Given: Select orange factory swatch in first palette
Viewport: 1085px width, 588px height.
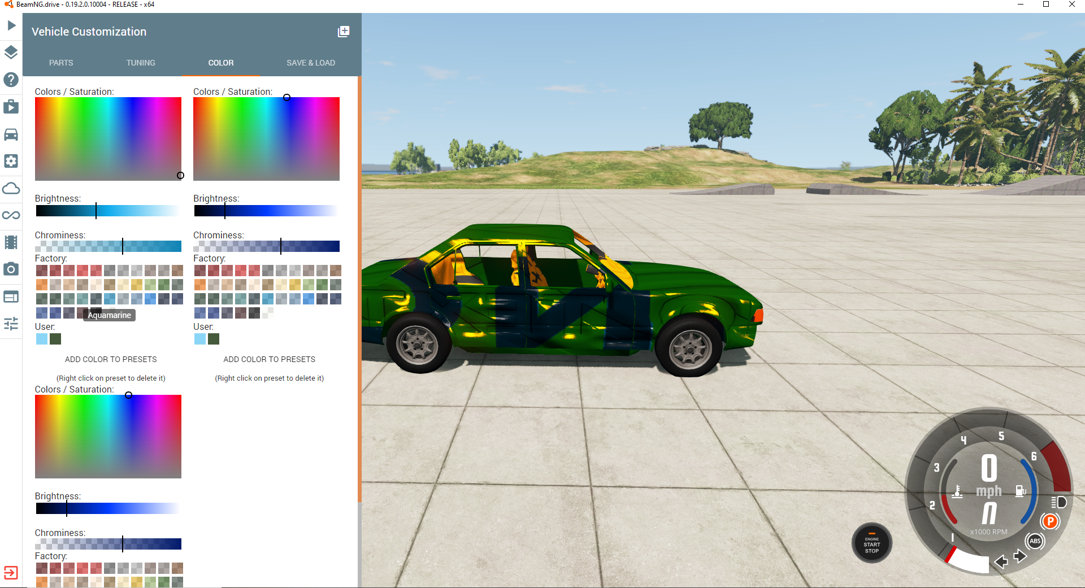Looking at the screenshot, I should [x=42, y=285].
